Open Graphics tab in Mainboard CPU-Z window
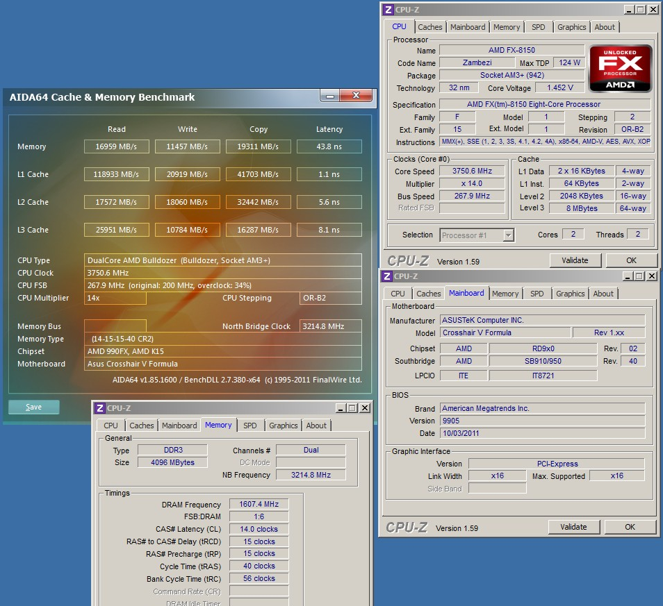Screen dimensions: 663x606 (571, 294)
